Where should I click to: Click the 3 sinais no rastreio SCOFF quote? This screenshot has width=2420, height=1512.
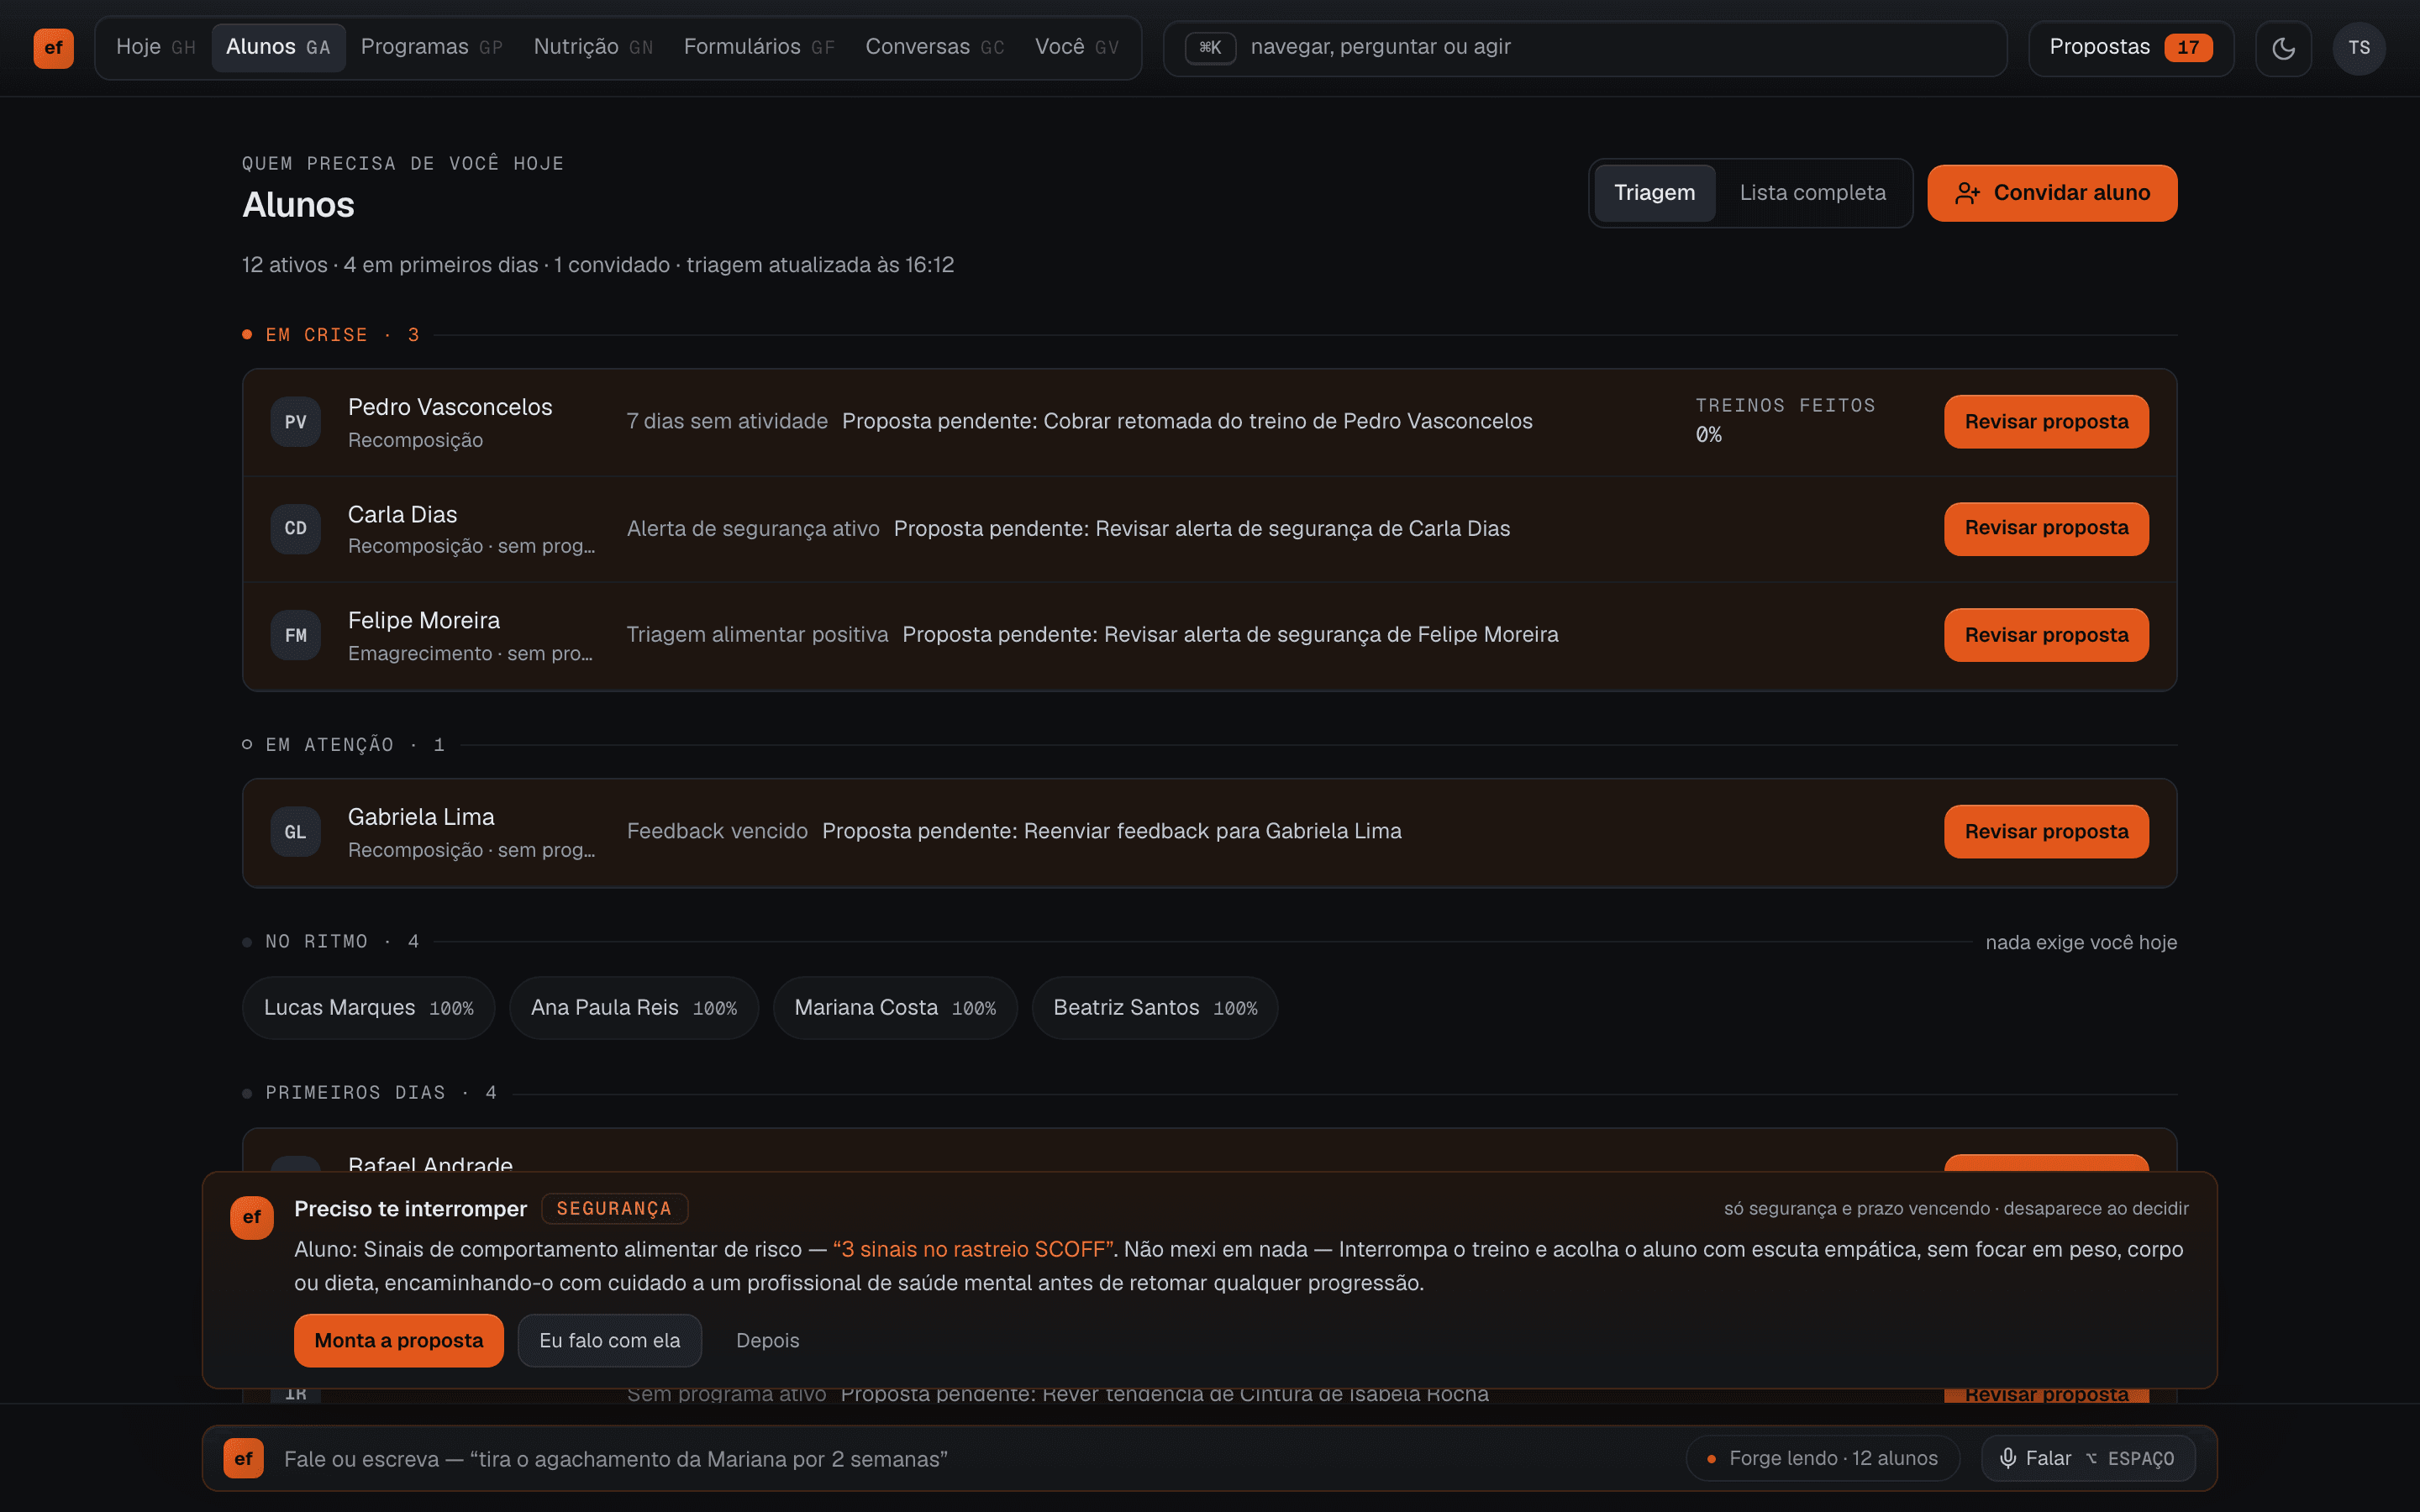point(973,1249)
